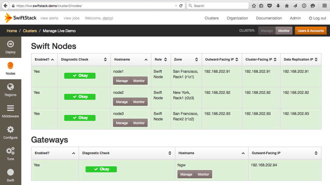Screen dimensions: 330x185
Task: Open the demo user profile link
Action: tap(108, 18)
